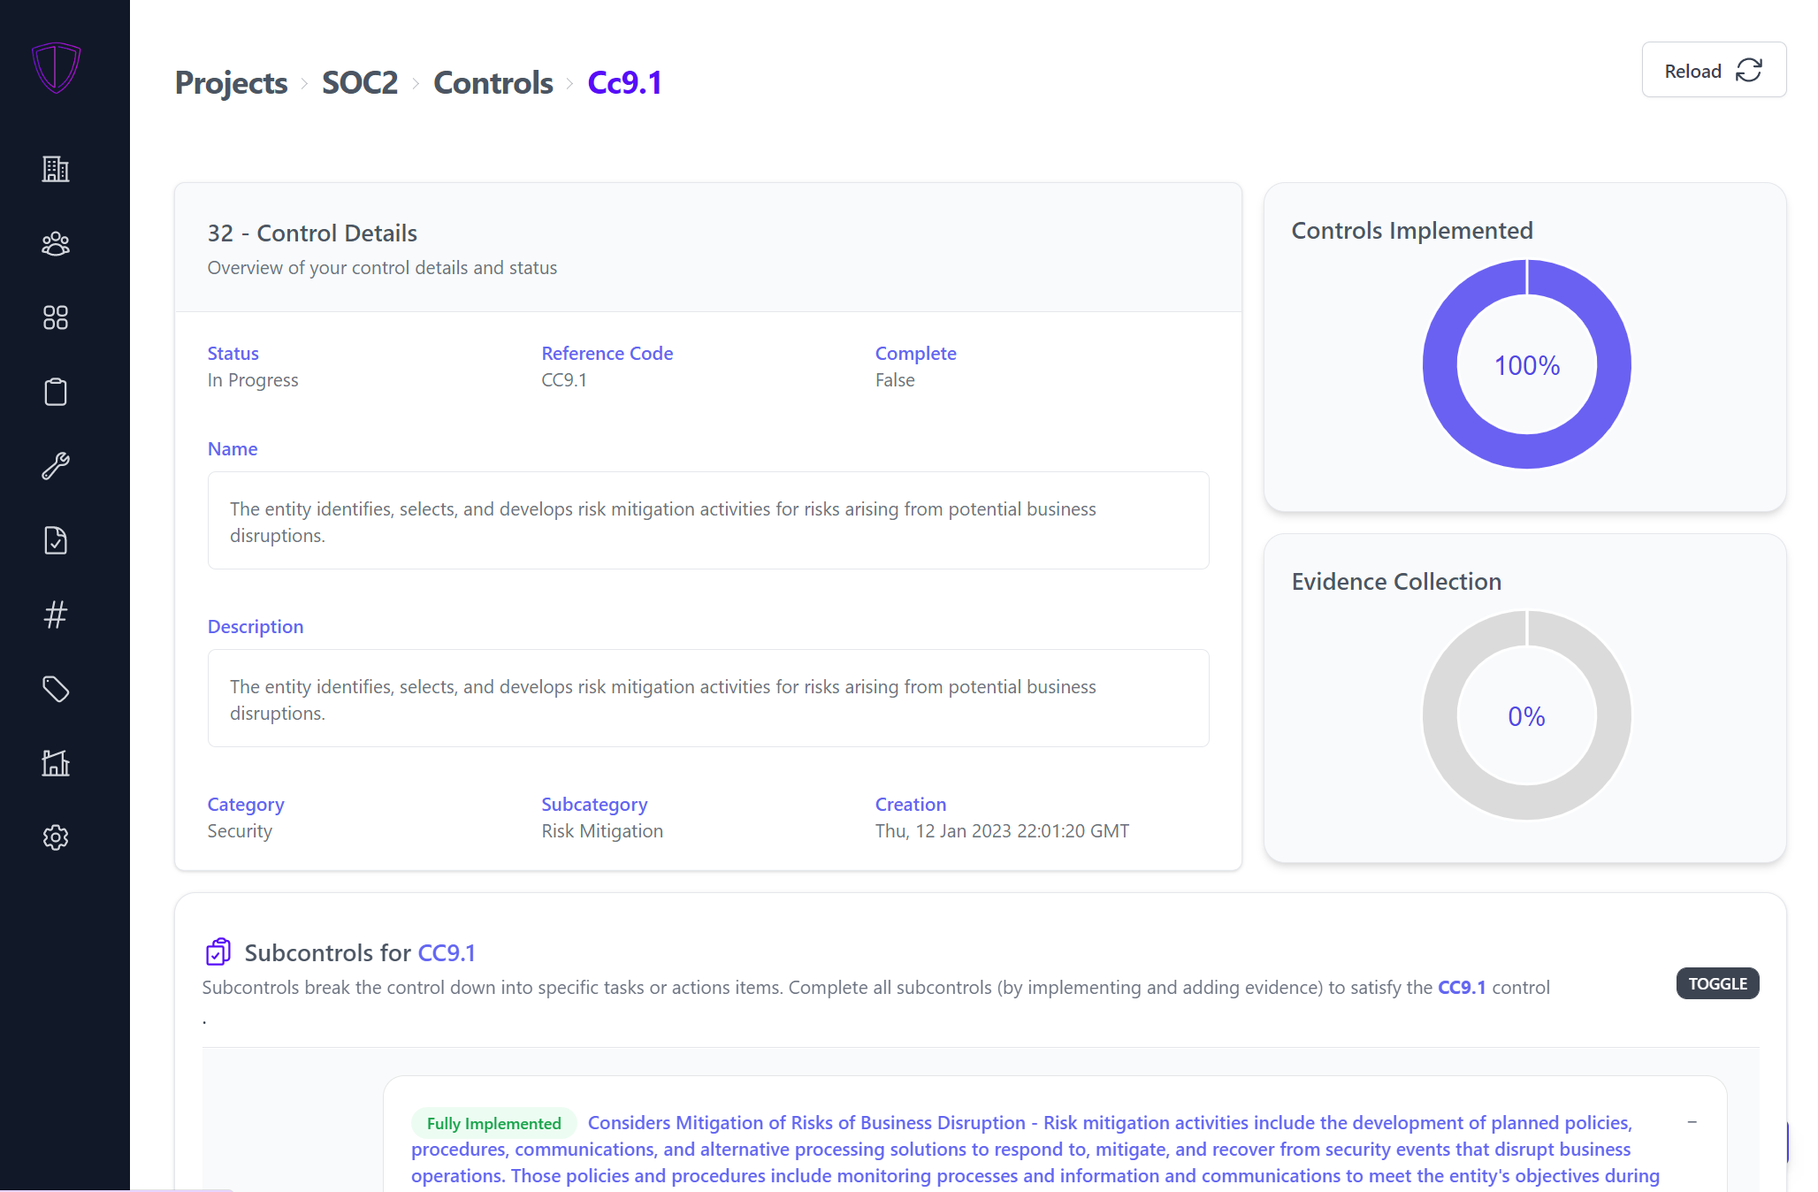Viewport: 1818px width, 1192px height.
Task: Click the Evidence Collection 0% donut chart
Action: 1526,715
